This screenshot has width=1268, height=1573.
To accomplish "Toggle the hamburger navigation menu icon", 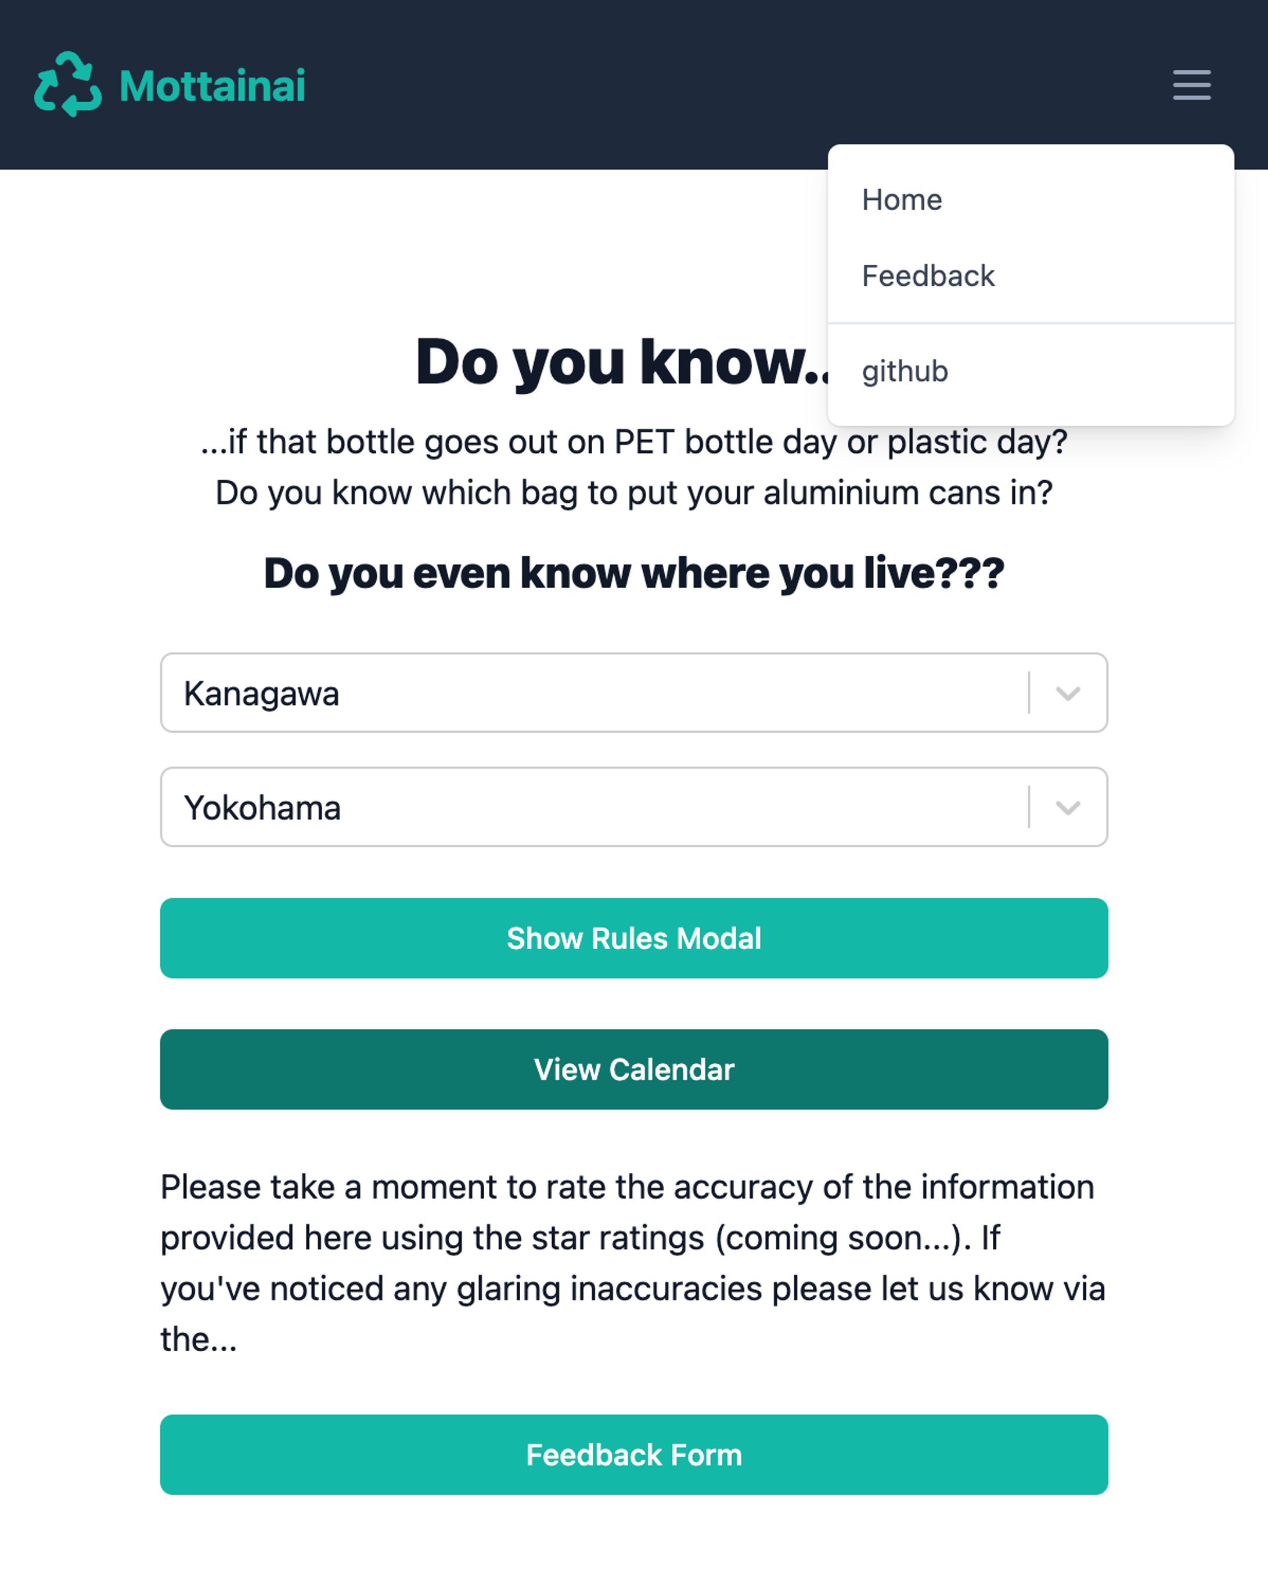I will pos(1191,85).
